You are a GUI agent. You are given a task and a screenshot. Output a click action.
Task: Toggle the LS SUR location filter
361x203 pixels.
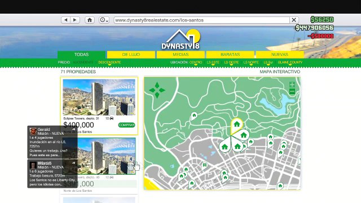coord(268,63)
